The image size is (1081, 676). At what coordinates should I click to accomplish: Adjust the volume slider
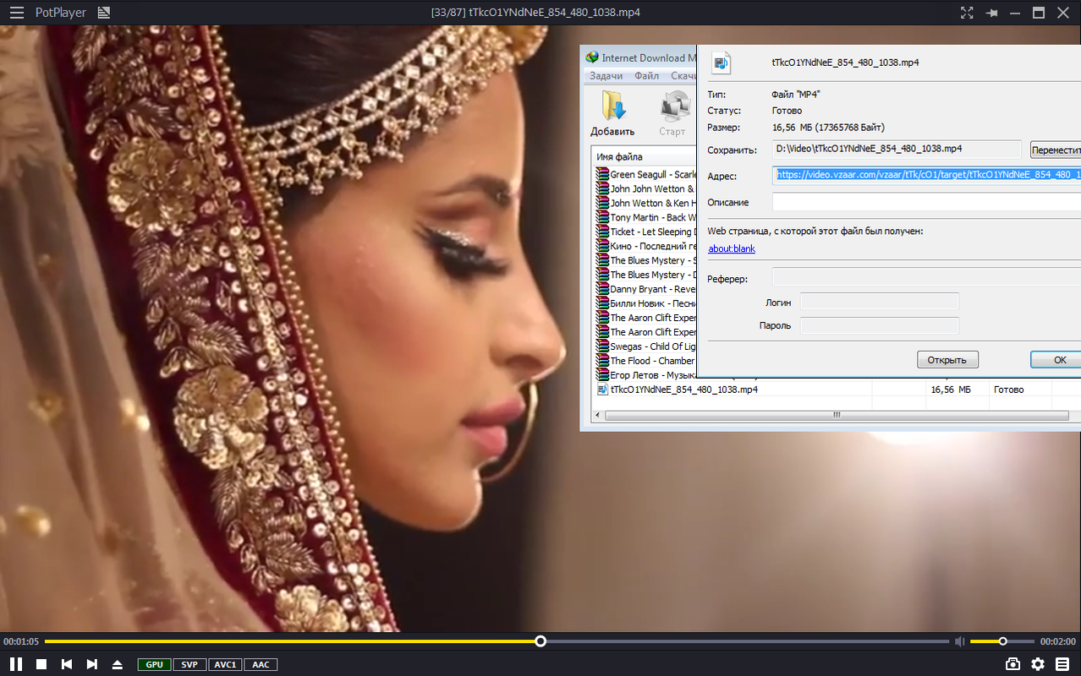1002,641
